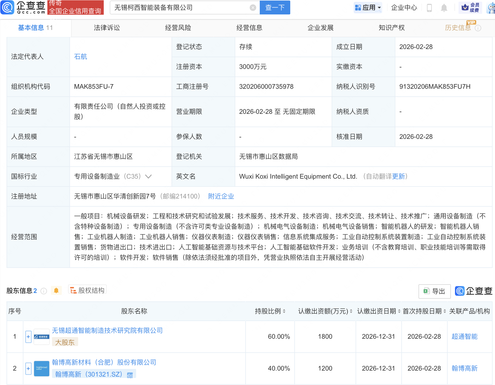Open the notification bell in header
Screen dimensions: 495x385
(444, 8)
